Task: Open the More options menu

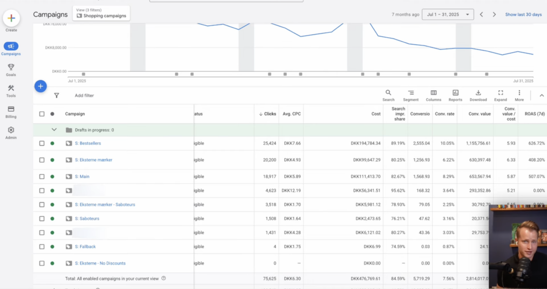Action: pos(519,95)
